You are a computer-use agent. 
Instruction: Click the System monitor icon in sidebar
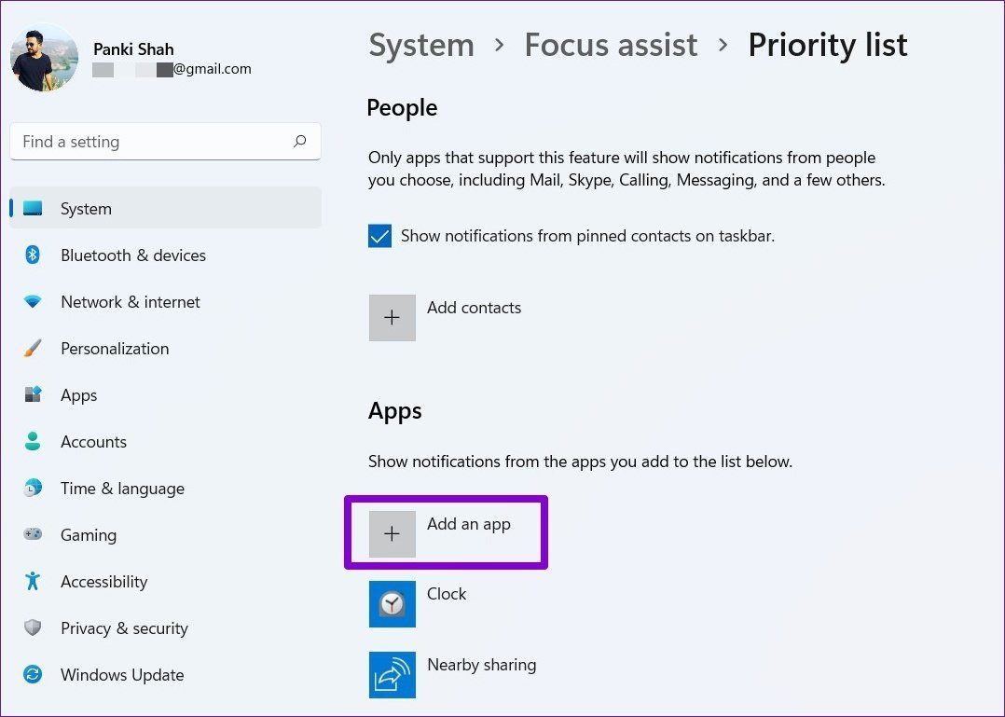click(33, 208)
